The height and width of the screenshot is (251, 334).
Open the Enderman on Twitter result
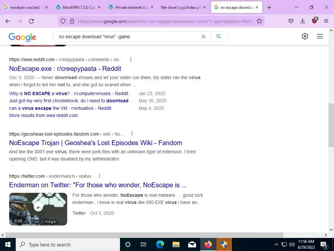tap(98, 185)
